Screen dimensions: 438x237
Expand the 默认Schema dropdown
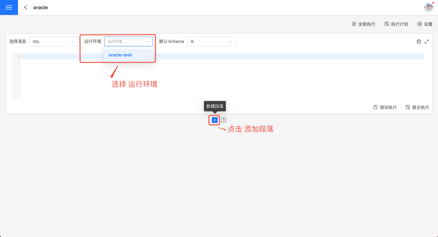[211, 41]
